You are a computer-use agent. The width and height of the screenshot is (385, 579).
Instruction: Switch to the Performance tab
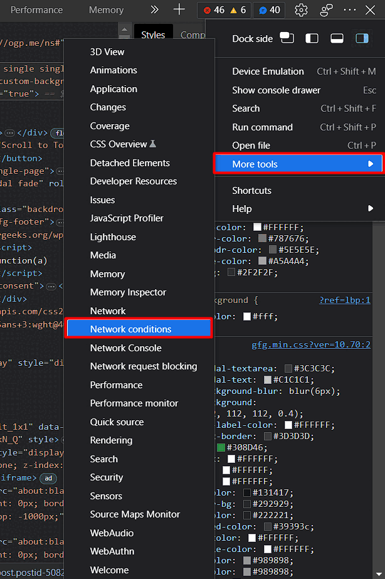[x=36, y=10]
